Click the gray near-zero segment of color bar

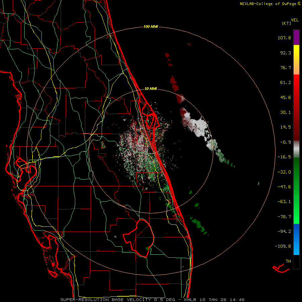click(296, 149)
